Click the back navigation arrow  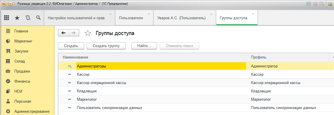tap(63, 33)
